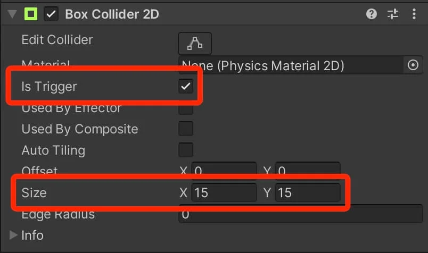Screen dimensions: 428x253
Task: Expand the Info foldout section
Action: coord(13,235)
